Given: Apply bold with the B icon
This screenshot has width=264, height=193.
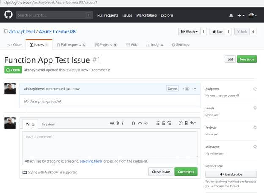Looking at the screenshot, I should click(118, 123).
